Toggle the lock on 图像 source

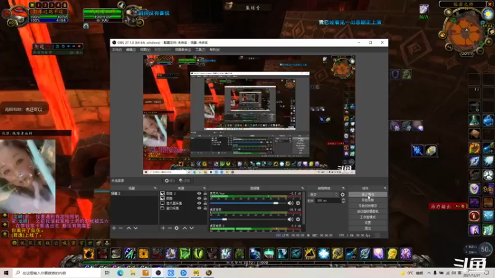tap(205, 198)
